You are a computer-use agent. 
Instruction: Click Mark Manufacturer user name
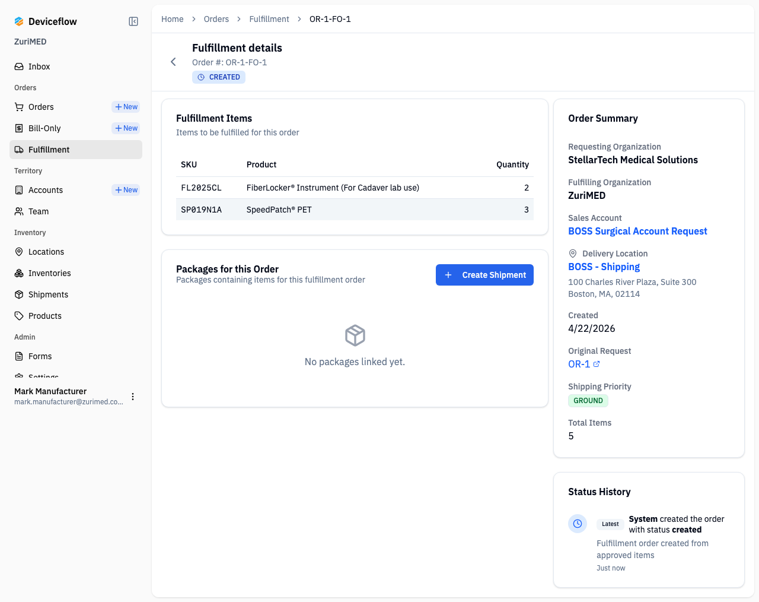(50, 391)
